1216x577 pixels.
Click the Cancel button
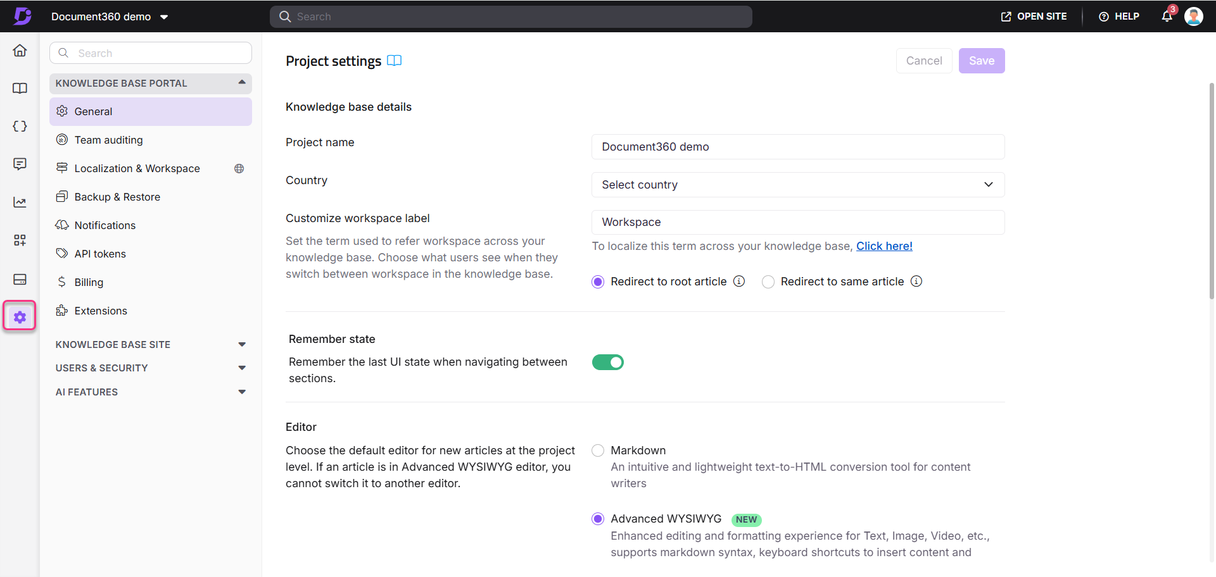click(x=924, y=61)
